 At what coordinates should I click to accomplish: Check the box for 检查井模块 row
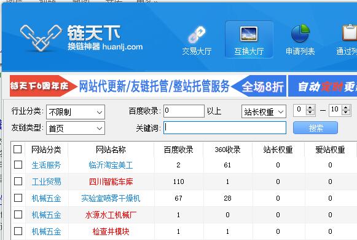18,231
